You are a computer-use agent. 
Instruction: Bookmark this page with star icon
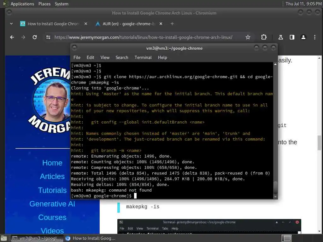248,37
